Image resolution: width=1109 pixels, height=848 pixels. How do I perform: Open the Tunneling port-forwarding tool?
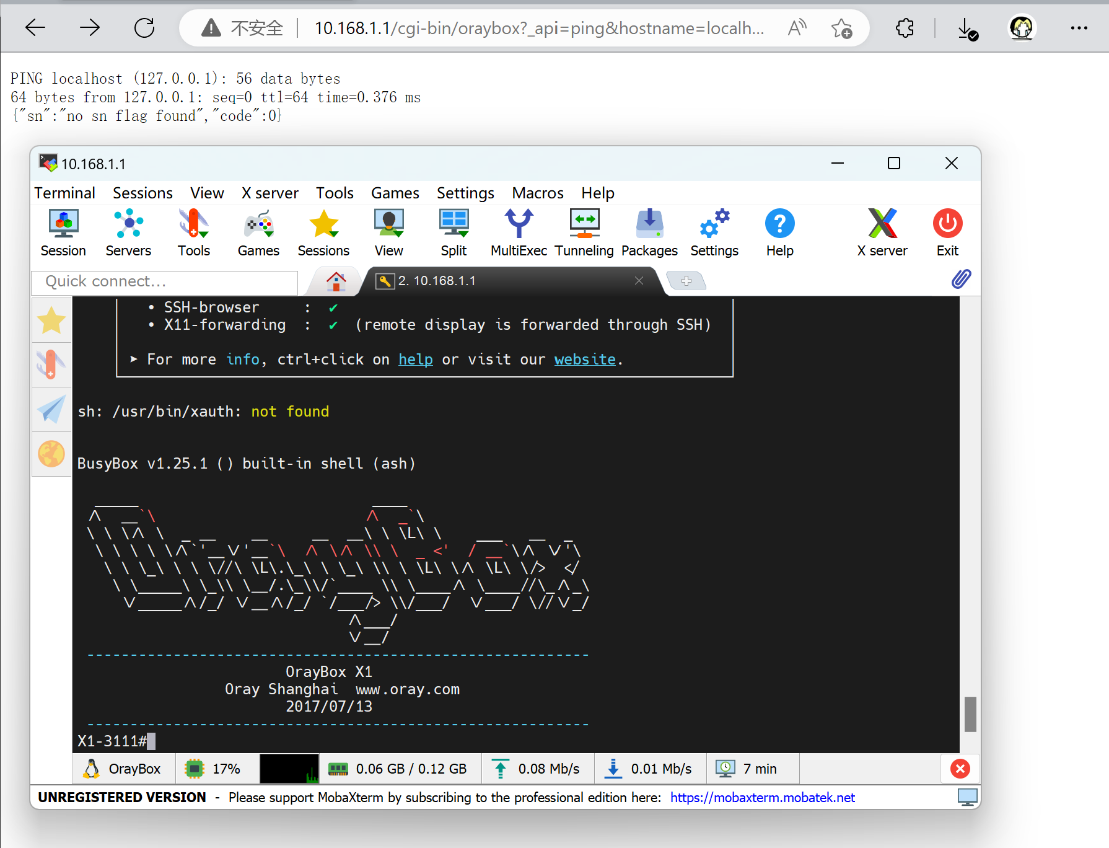click(584, 232)
